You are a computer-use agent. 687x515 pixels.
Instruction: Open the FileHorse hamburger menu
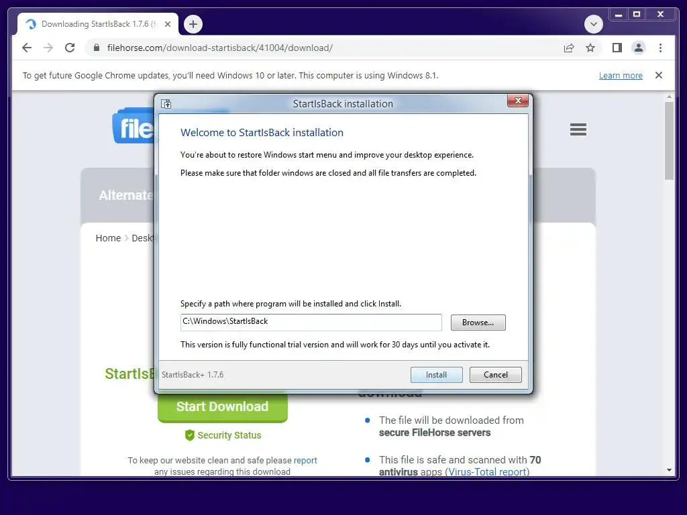pos(578,129)
